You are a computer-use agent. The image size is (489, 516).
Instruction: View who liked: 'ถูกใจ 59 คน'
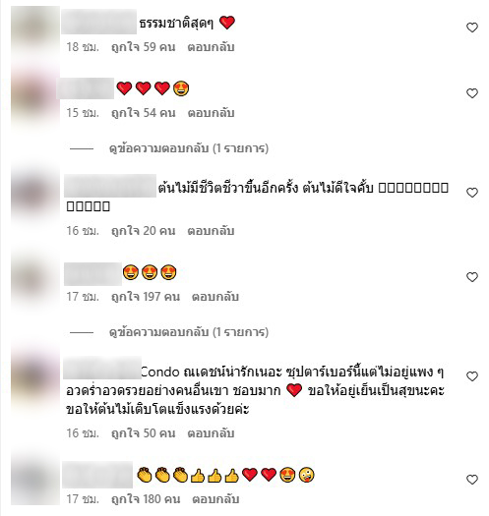coord(144,47)
